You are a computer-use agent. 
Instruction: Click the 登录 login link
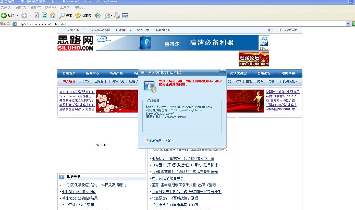point(271,30)
